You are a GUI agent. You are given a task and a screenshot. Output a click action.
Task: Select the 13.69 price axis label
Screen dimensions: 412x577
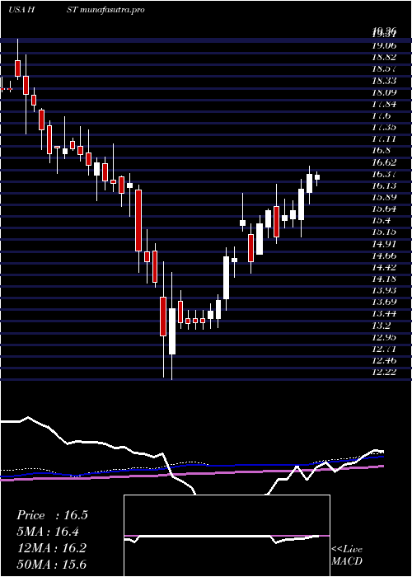(384, 303)
